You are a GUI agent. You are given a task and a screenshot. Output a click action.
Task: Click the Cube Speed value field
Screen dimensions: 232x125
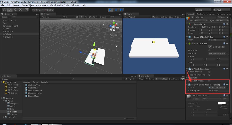click(218, 90)
